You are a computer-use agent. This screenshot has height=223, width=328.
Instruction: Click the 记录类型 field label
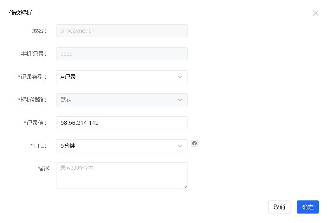32,77
